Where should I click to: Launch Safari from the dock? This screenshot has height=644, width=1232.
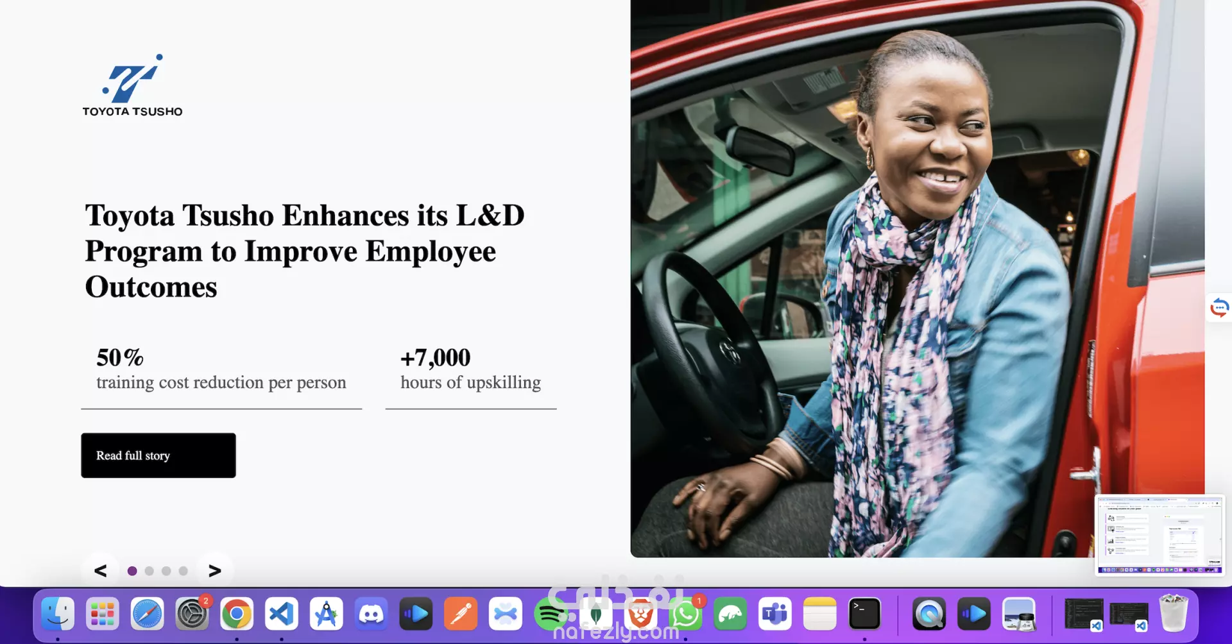coord(147,614)
